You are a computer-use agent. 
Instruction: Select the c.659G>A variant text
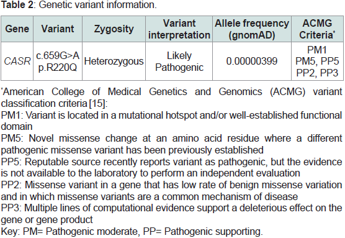click(58, 55)
